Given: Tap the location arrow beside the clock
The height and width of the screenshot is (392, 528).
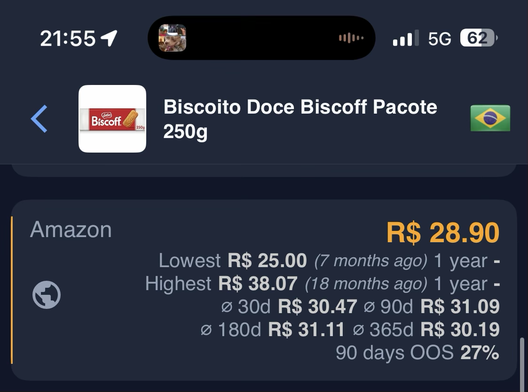Looking at the screenshot, I should point(109,38).
